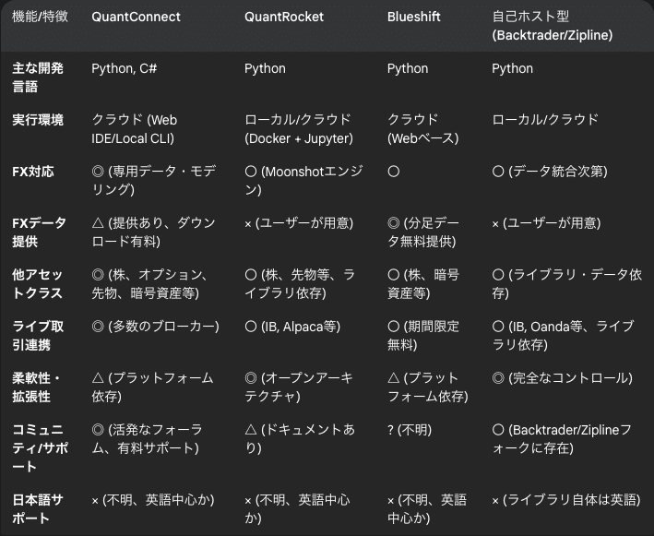The height and width of the screenshot is (536, 654).
Task: Click ○ (Backtrader/Ziplineフォークに存在) cell
Action: point(562,439)
